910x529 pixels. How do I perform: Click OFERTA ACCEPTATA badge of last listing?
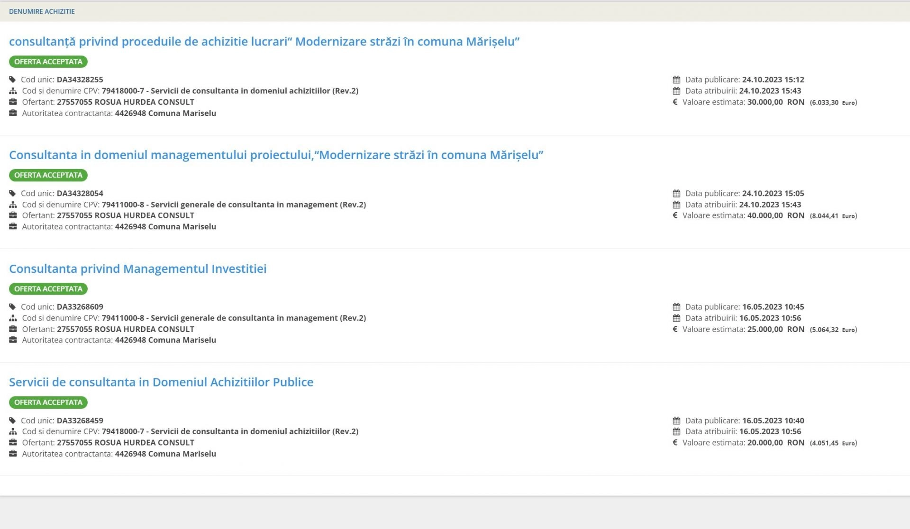(x=48, y=403)
